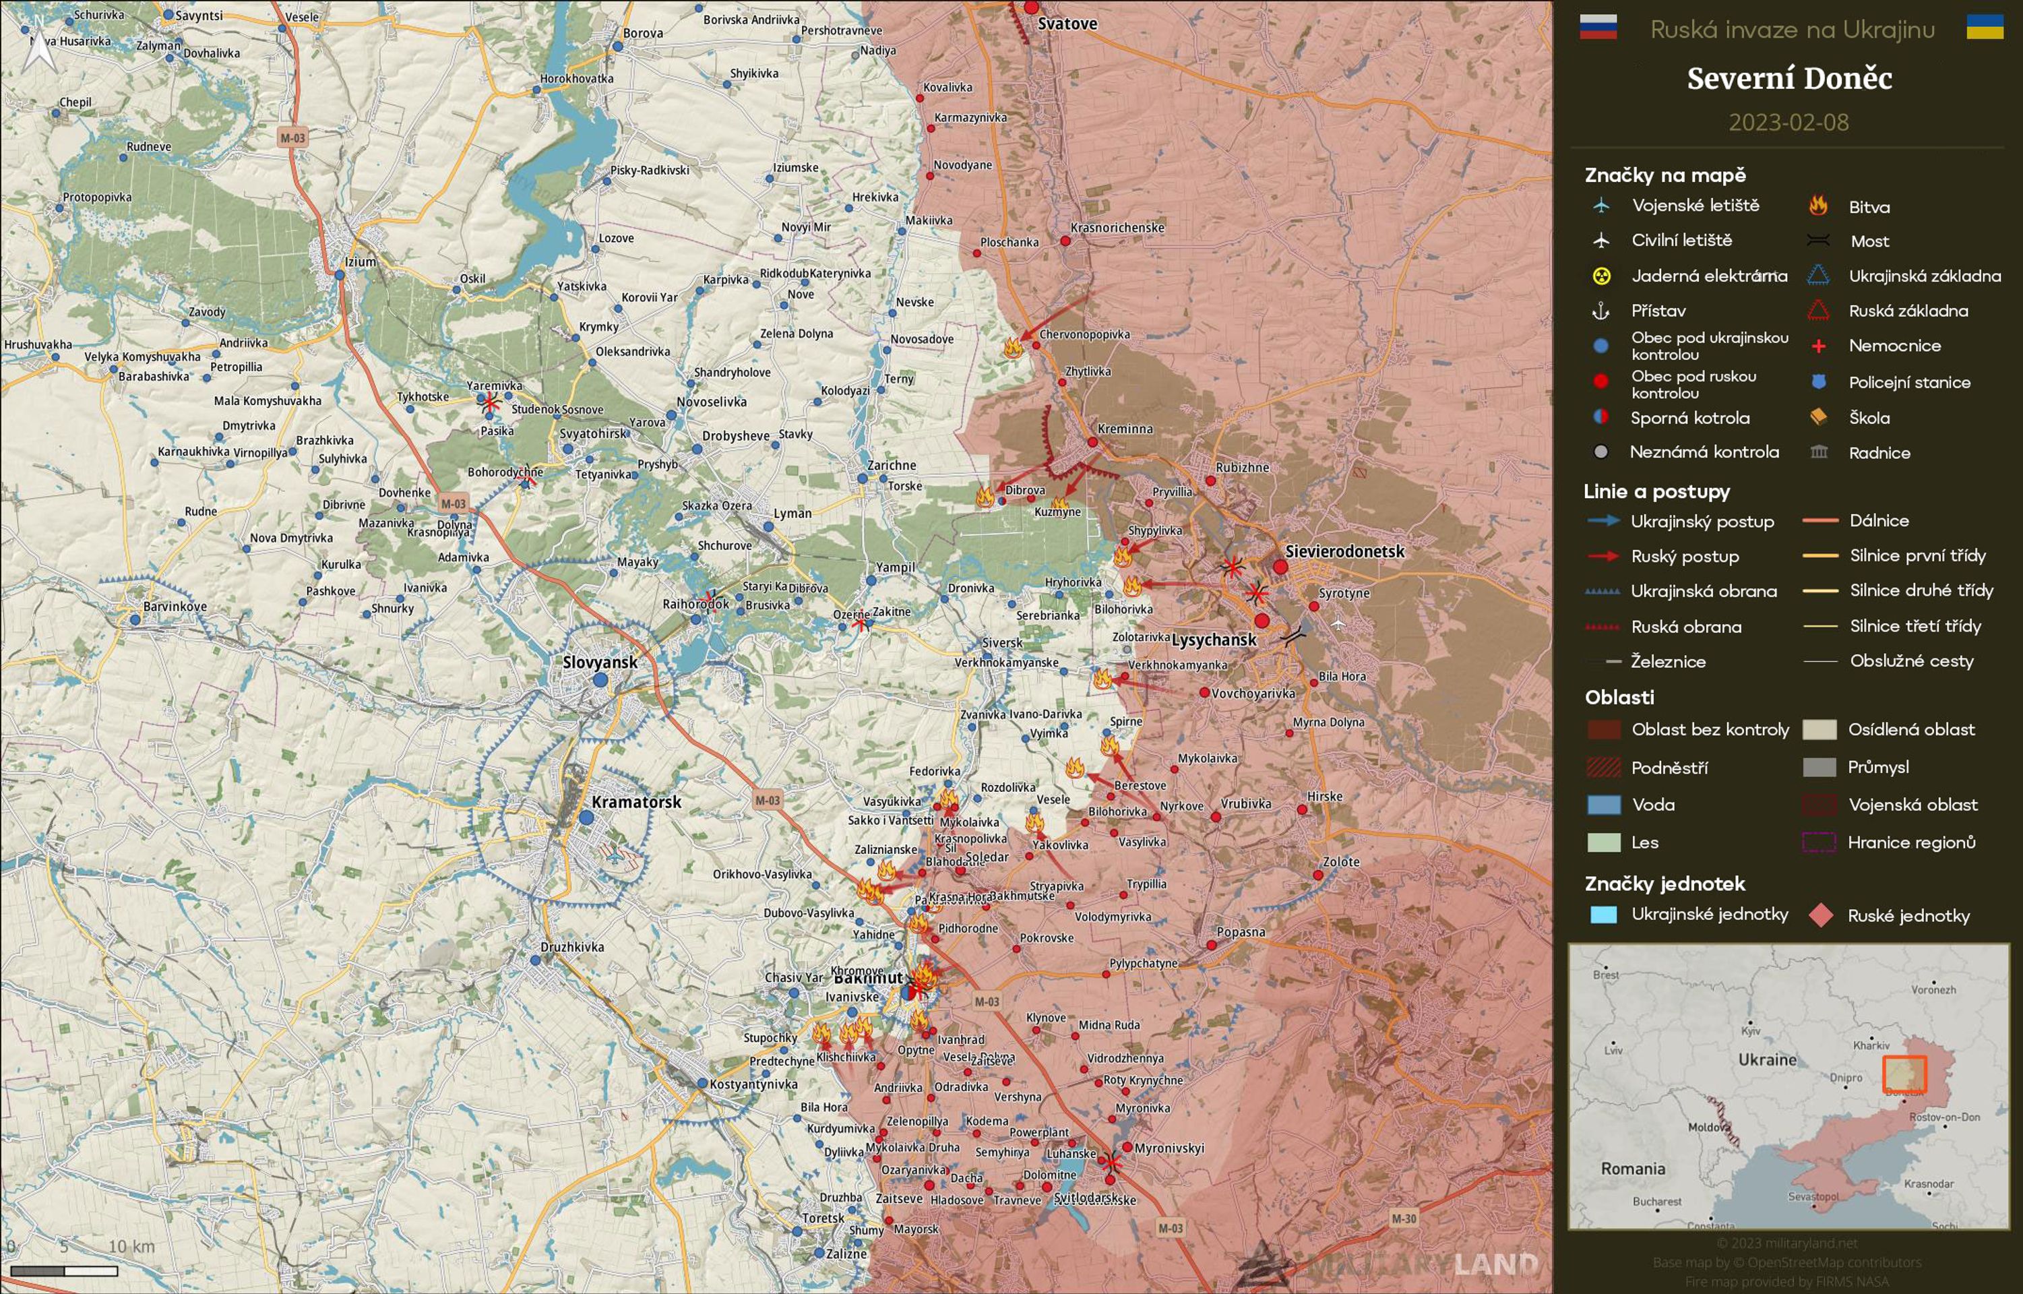This screenshot has width=2023, height=1294.
Task: Click the white airport icon east of Syrotyne
Action: [1338, 623]
